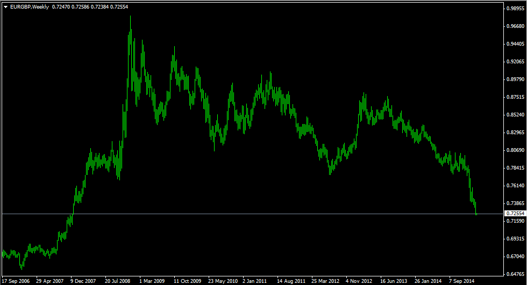Open the EURGBP chart dropdown triangle
Screen dimensions: 527x285
tap(5, 6)
